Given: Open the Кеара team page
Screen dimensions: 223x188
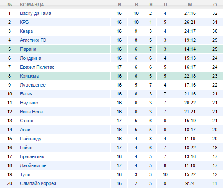Looking at the screenshot, I should pos(26,31).
